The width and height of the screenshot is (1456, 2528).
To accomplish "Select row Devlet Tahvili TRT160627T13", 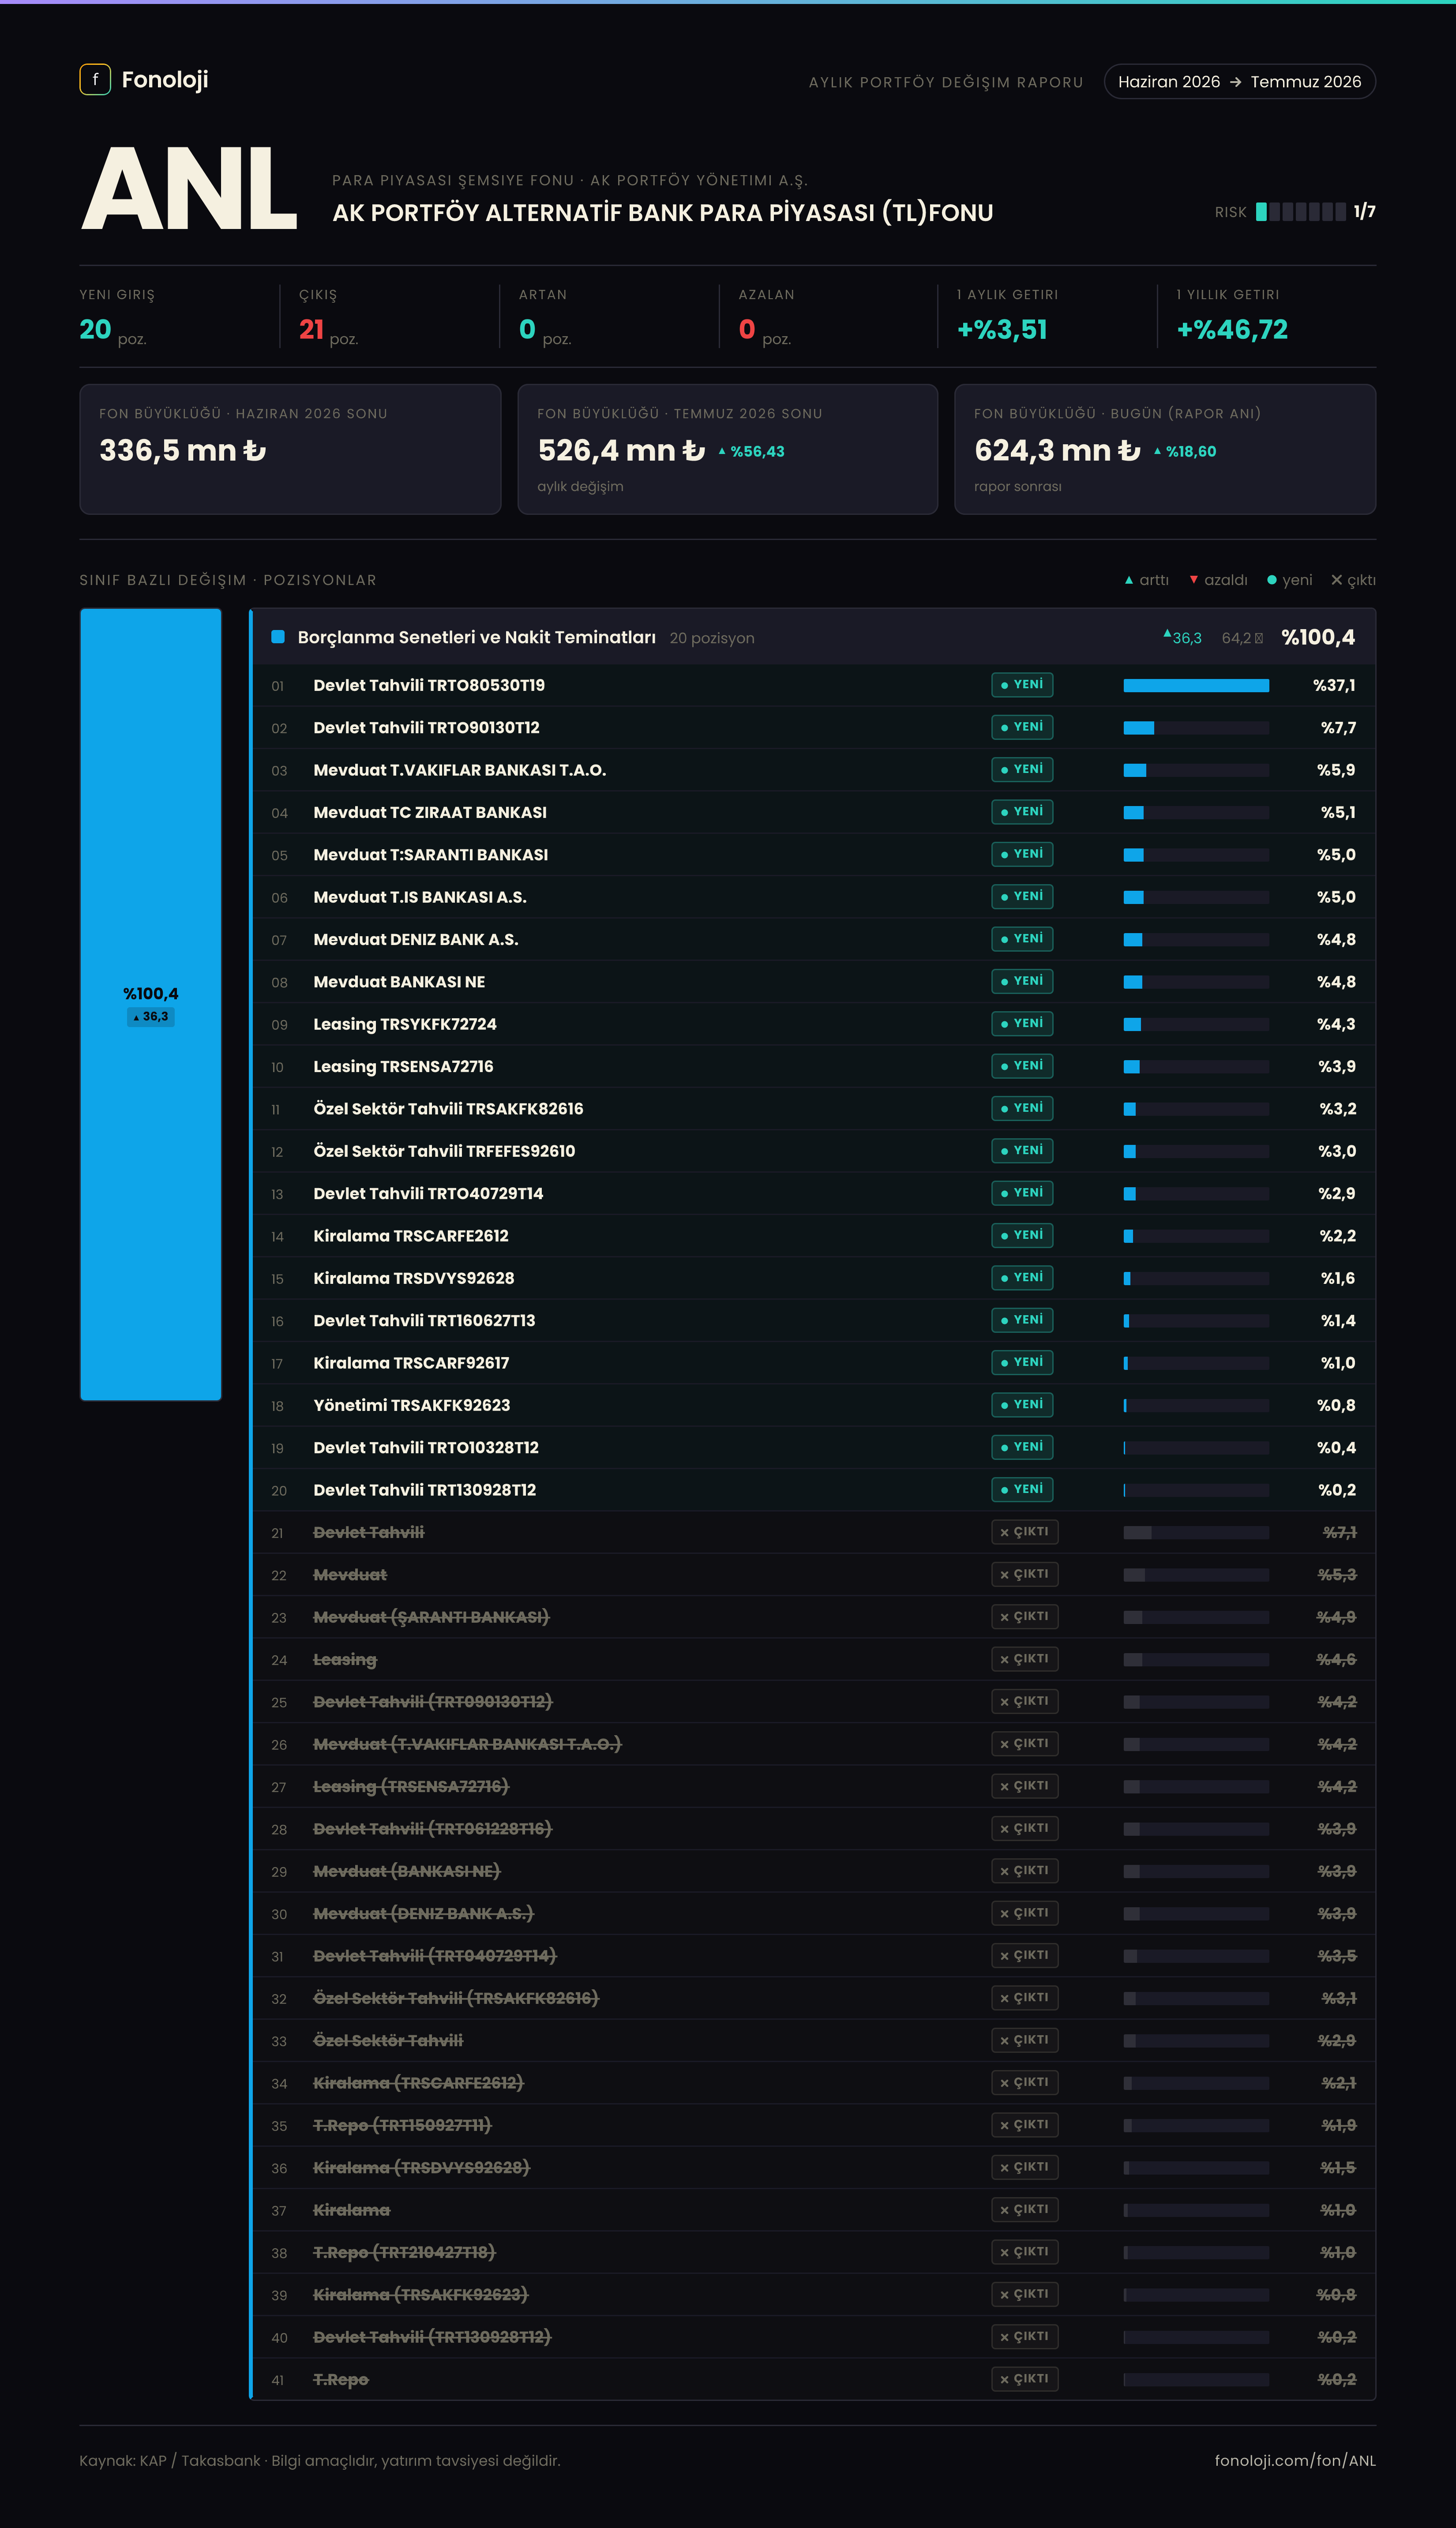I will [x=814, y=1320].
